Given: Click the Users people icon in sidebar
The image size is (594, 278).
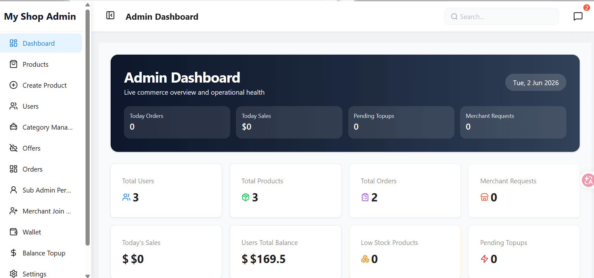Looking at the screenshot, I should coord(13,106).
